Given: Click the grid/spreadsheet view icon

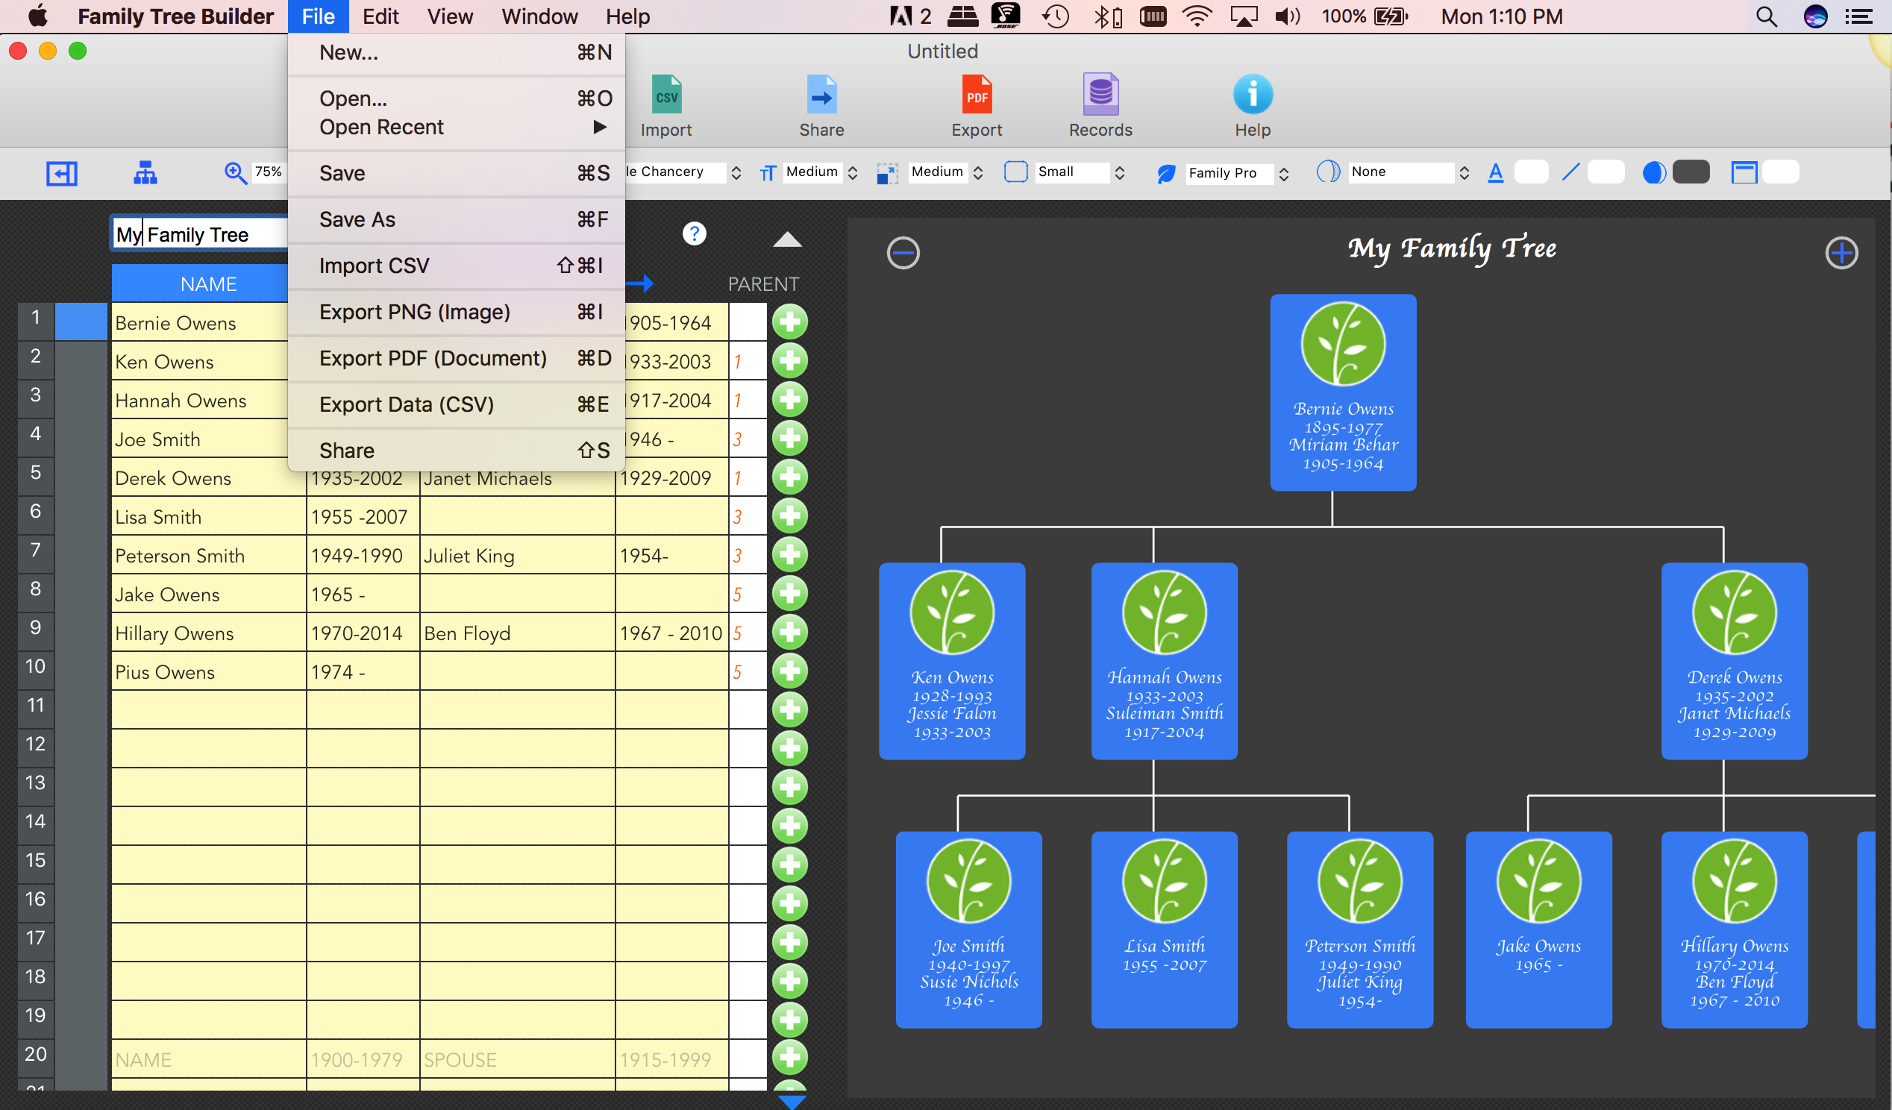Looking at the screenshot, I should click(62, 173).
